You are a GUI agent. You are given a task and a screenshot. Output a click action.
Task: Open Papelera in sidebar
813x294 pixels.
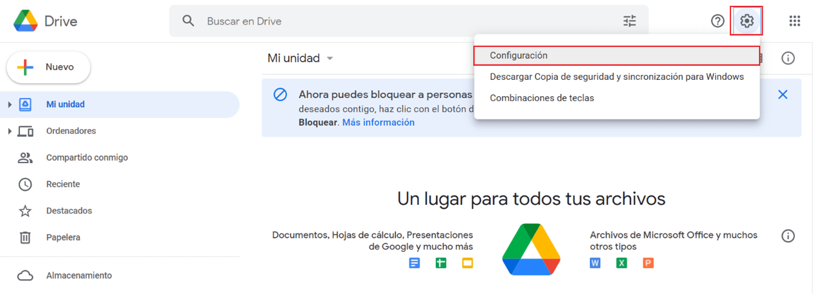[120, 238]
